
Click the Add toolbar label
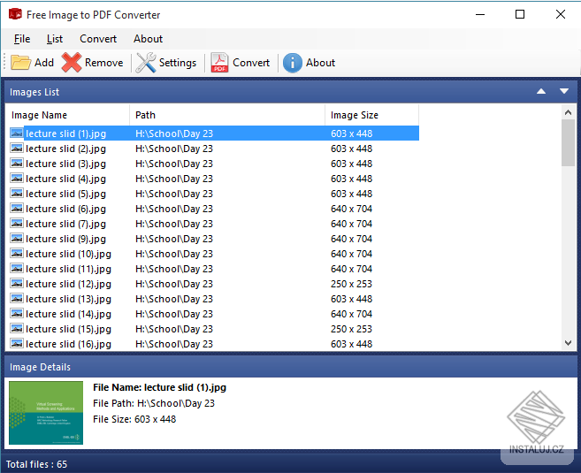click(x=44, y=63)
